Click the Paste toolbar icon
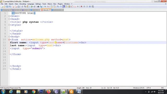 (28, 7)
